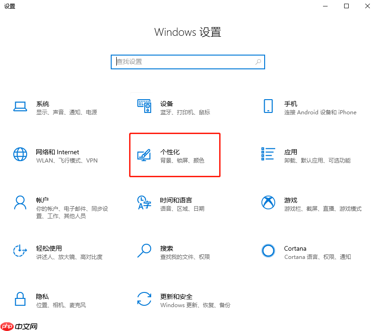
Task: Click the 更新和安全 refresh arrows icon
Action: (x=144, y=299)
